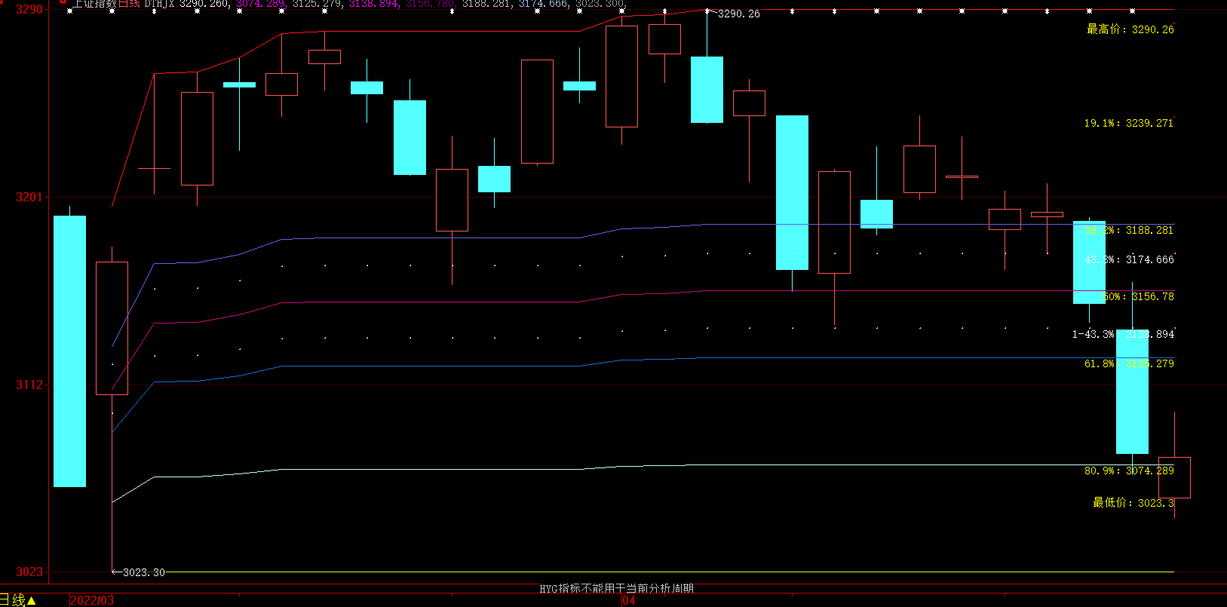Select the last red hollow candlestick at right
The image size is (1227, 607).
(1174, 477)
